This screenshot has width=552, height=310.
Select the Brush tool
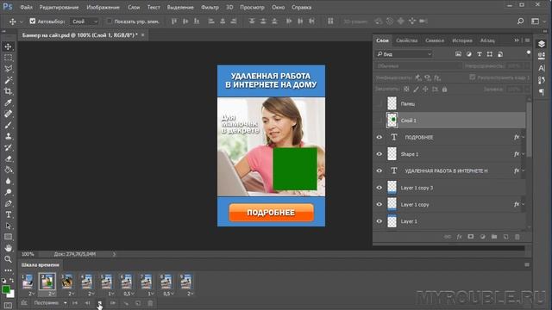coord(8,125)
